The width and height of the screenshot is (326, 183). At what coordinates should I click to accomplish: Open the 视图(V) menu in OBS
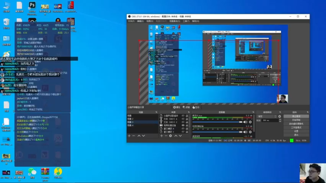(150, 21)
